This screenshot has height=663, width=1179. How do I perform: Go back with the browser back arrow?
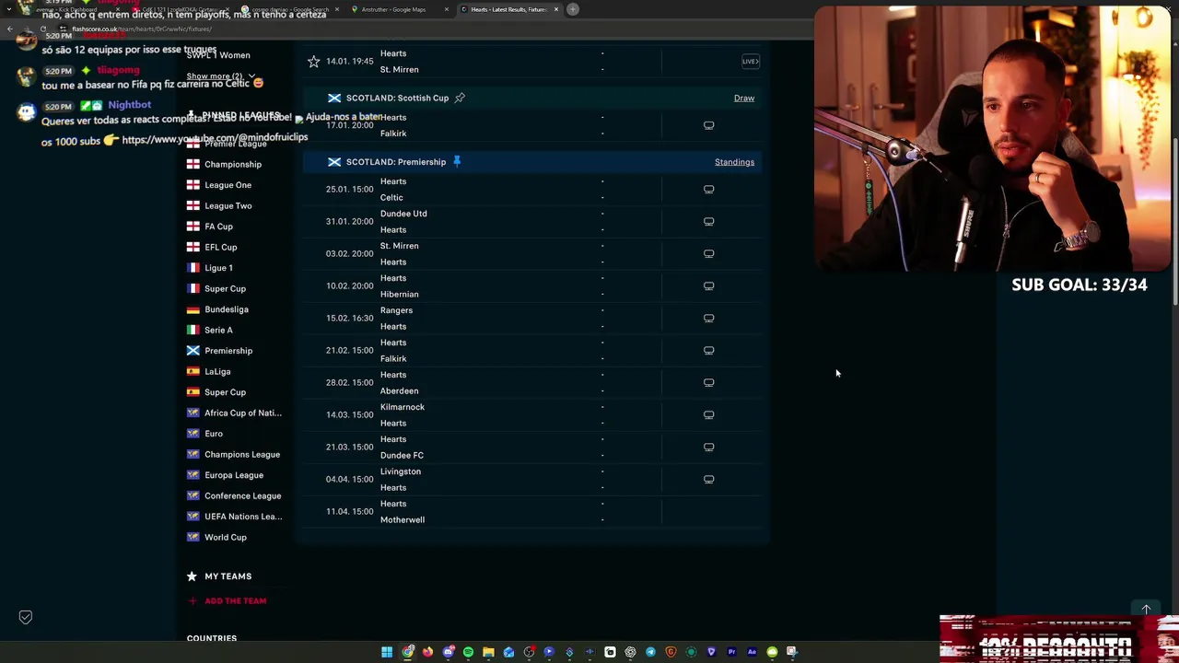[x=10, y=29]
